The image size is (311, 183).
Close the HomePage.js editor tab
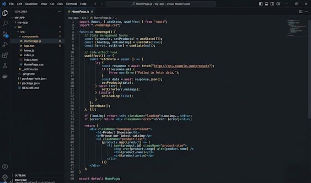click(92, 12)
